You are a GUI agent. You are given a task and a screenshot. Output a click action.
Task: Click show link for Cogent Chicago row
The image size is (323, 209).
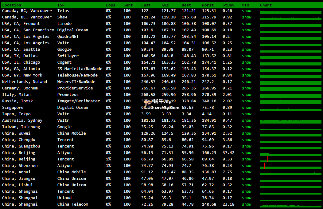pyautogui.click(x=247, y=62)
